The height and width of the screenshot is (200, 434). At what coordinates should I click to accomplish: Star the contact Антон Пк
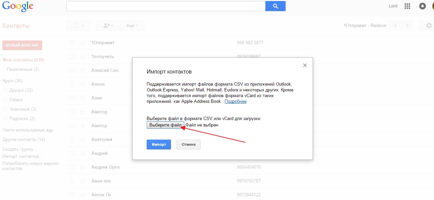pyautogui.click(x=82, y=195)
